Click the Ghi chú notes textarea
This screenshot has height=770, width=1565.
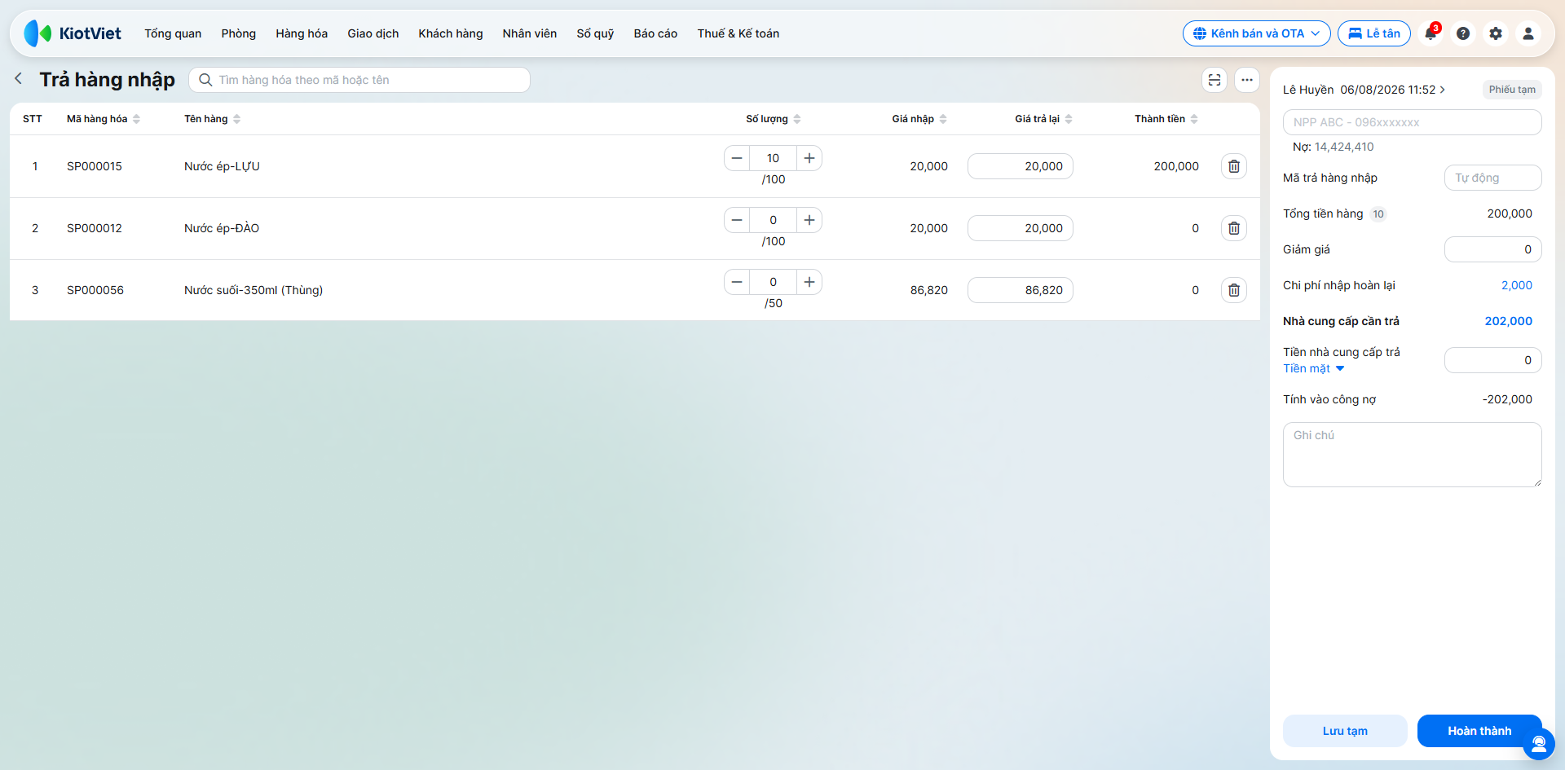pos(1413,455)
